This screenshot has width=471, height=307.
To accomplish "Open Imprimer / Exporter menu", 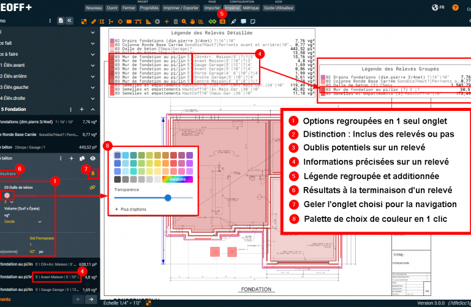I will point(181,8).
